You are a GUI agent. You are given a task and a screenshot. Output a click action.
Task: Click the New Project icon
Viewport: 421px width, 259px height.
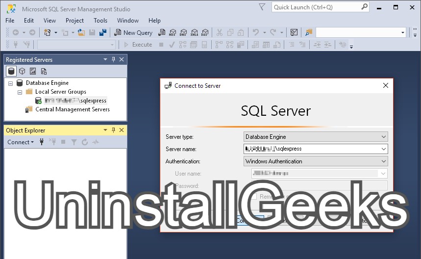[x=47, y=33]
